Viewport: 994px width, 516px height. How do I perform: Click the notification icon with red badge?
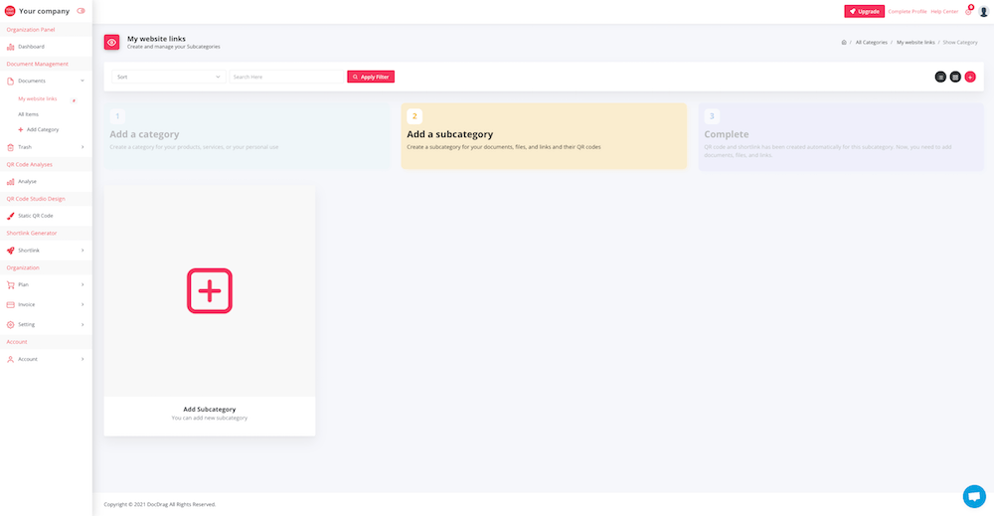(x=968, y=11)
